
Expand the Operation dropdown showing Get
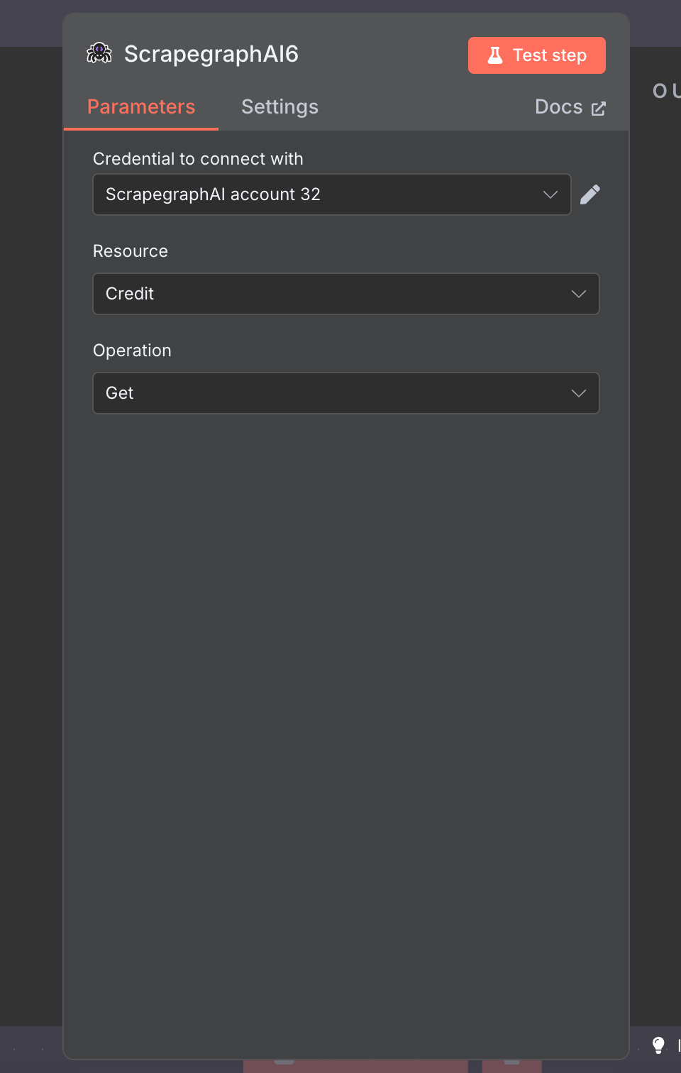tap(346, 393)
